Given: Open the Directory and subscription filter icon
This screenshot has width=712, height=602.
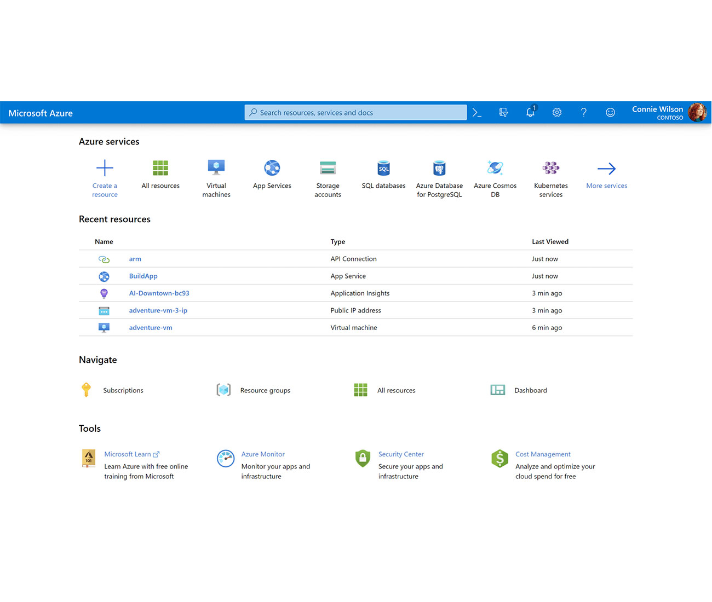Looking at the screenshot, I should [x=504, y=113].
